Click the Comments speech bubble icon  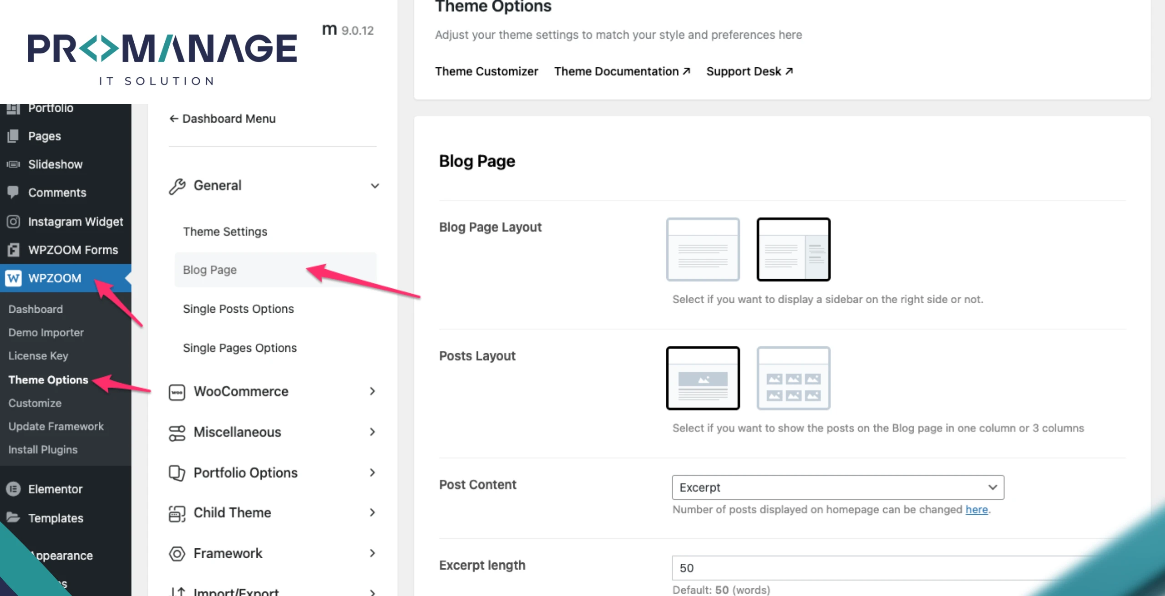[x=13, y=192]
